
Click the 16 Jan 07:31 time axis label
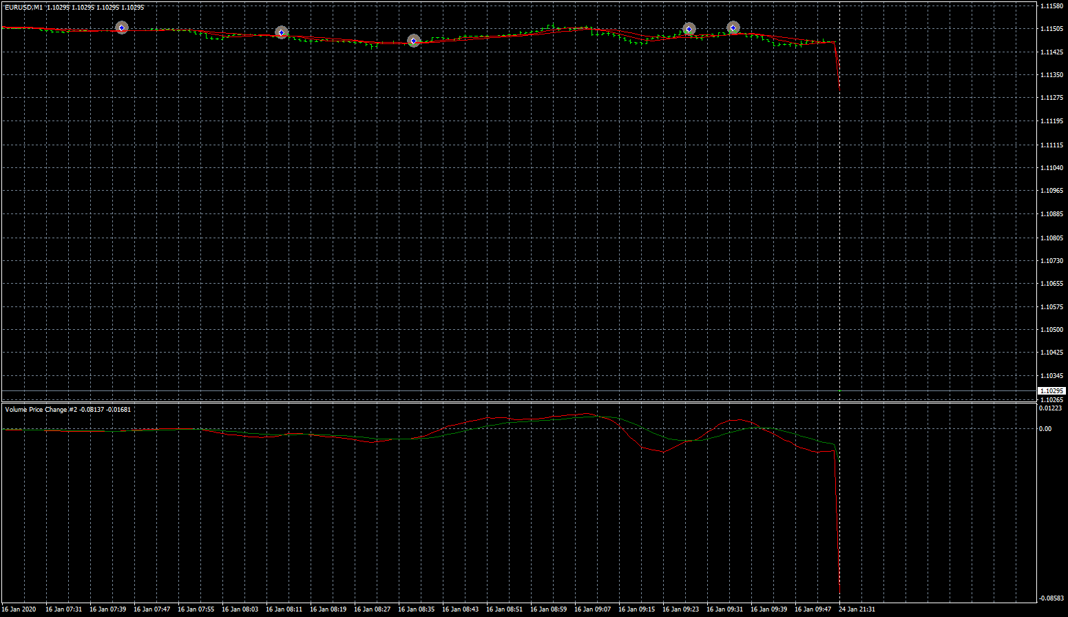(63, 609)
